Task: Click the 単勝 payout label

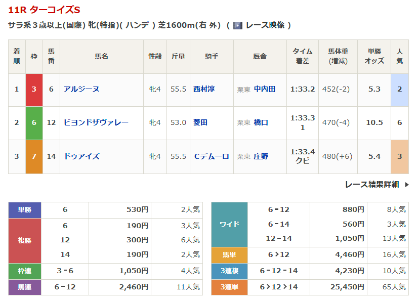Action: 25,210
